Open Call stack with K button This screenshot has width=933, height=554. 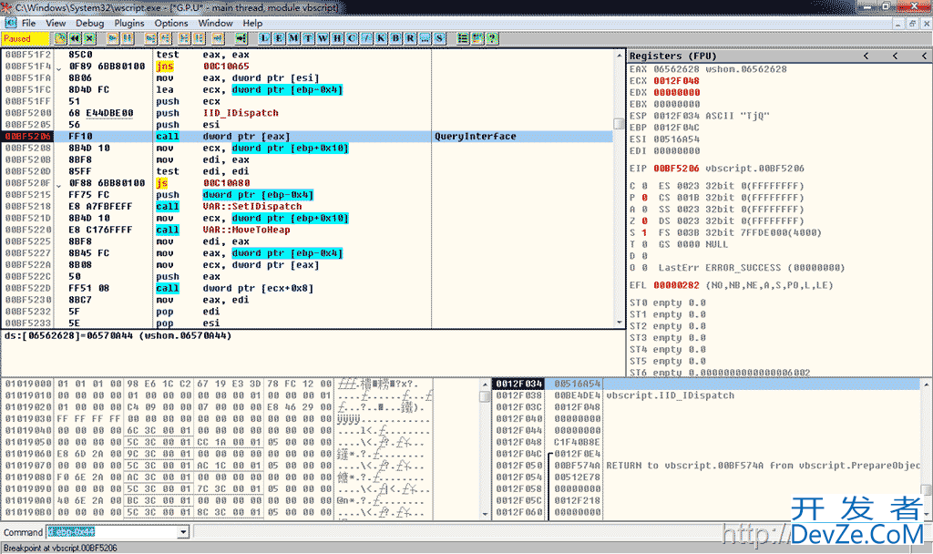(x=381, y=38)
